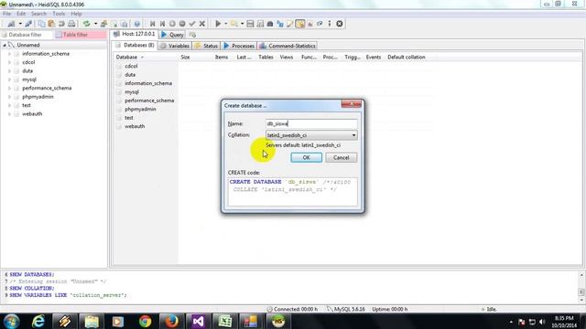Click the Database column header
The width and height of the screenshot is (586, 329).
(x=146, y=57)
